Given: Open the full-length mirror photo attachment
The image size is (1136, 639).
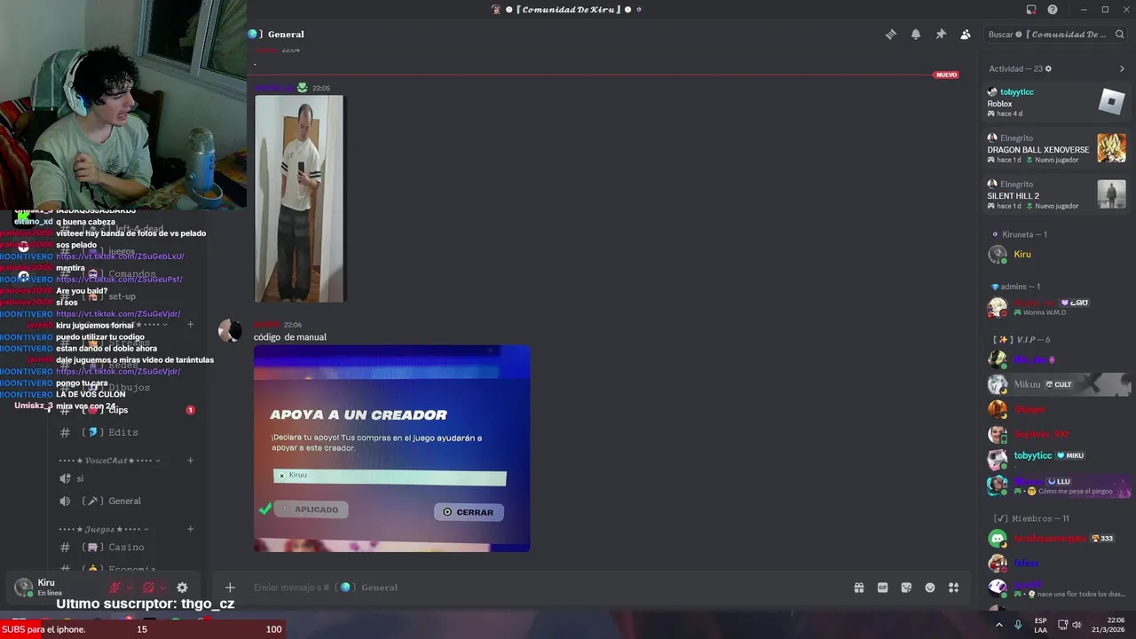Looking at the screenshot, I should [299, 199].
